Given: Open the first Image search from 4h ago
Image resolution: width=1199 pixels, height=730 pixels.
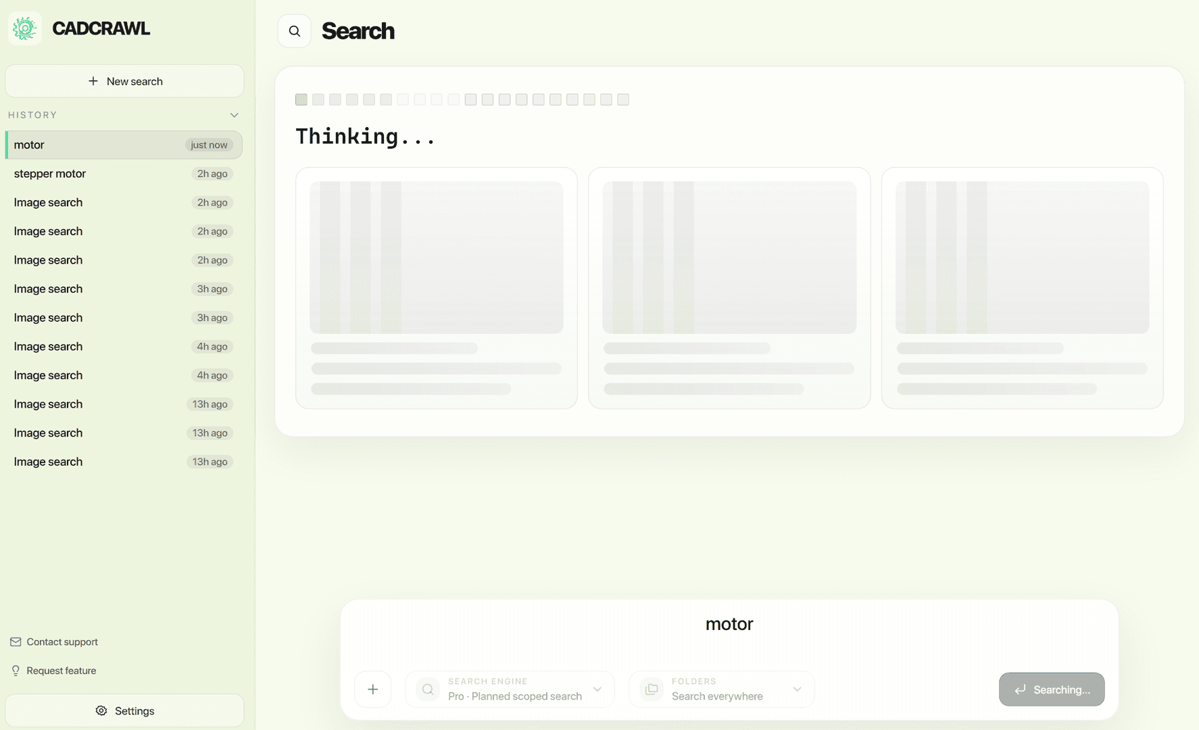Looking at the screenshot, I should [124, 347].
